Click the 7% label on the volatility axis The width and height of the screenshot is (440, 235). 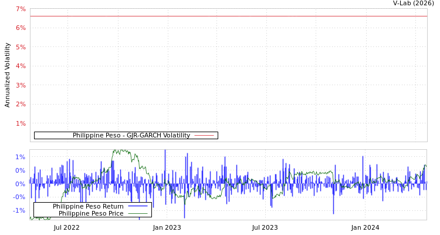(21, 9)
